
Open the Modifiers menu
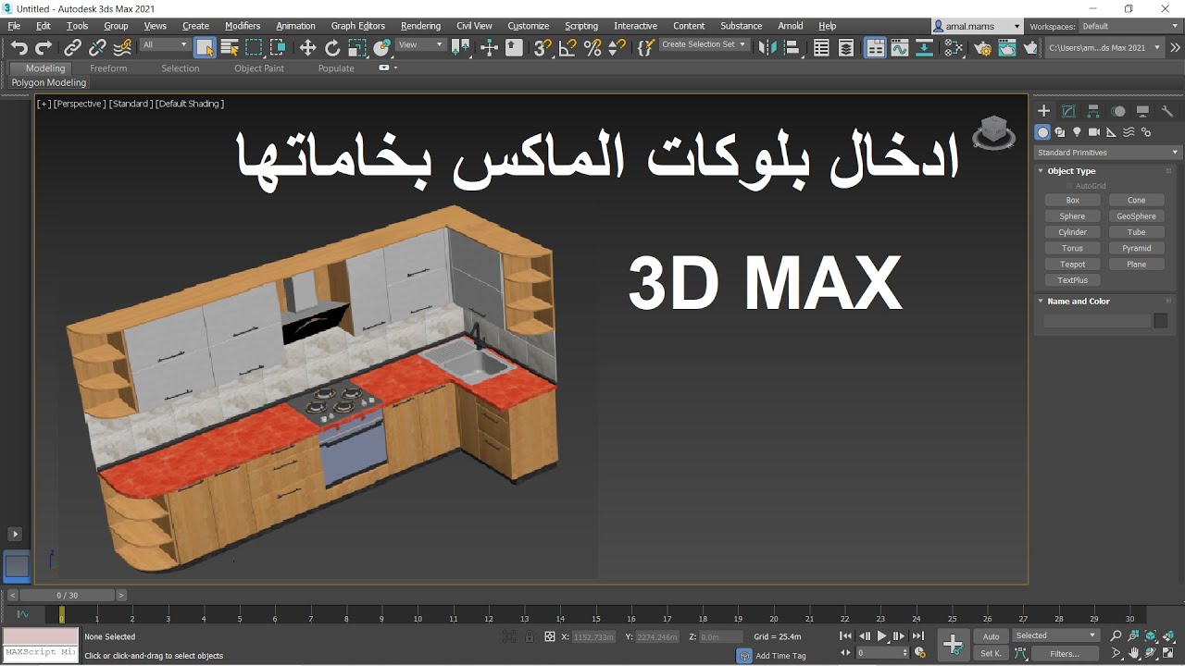[x=243, y=26]
